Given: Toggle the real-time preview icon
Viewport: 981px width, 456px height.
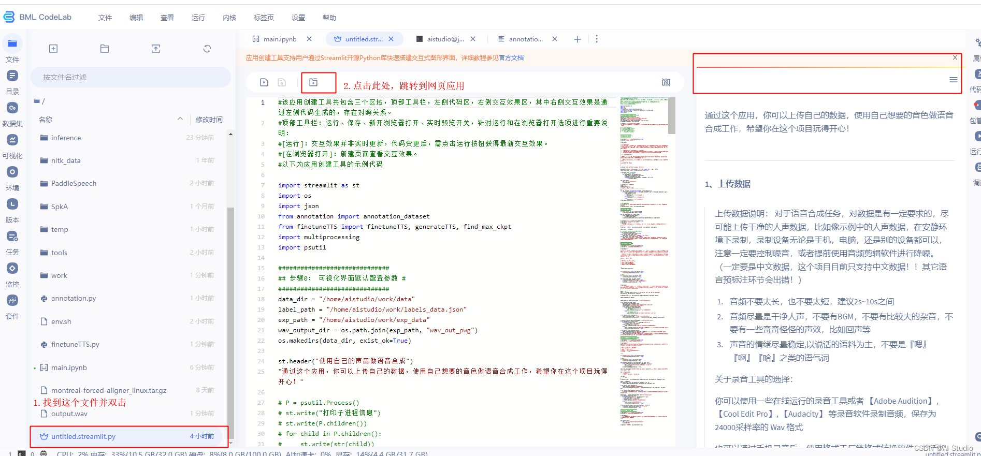Looking at the screenshot, I should pyautogui.click(x=666, y=82).
